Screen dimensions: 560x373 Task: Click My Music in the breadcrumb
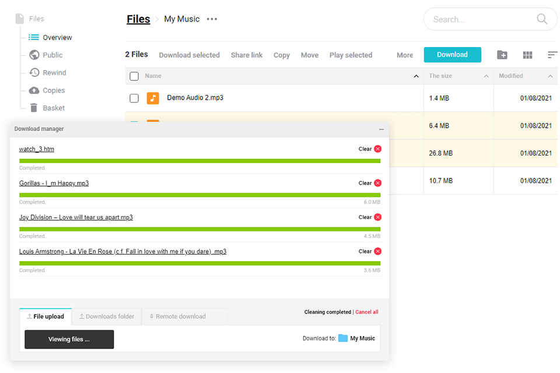tap(181, 19)
